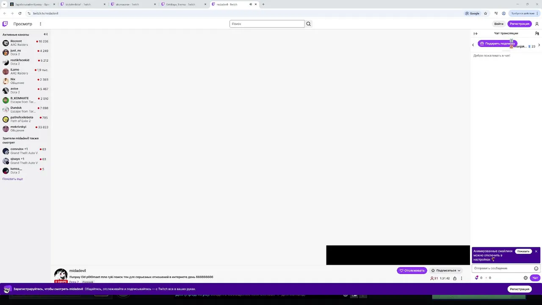Open the Просмотр browse section
This screenshot has width=542, height=305.
[22, 24]
